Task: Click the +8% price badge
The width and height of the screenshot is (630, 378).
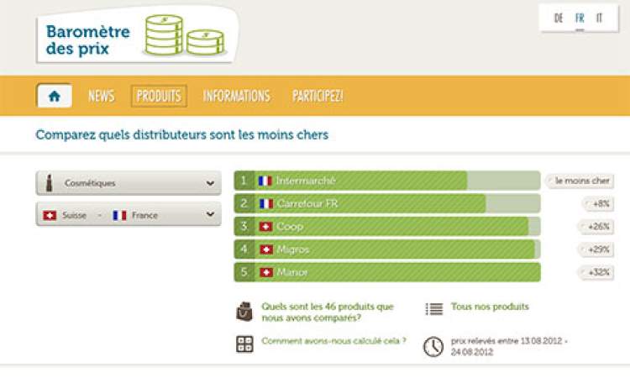Action: [598, 203]
